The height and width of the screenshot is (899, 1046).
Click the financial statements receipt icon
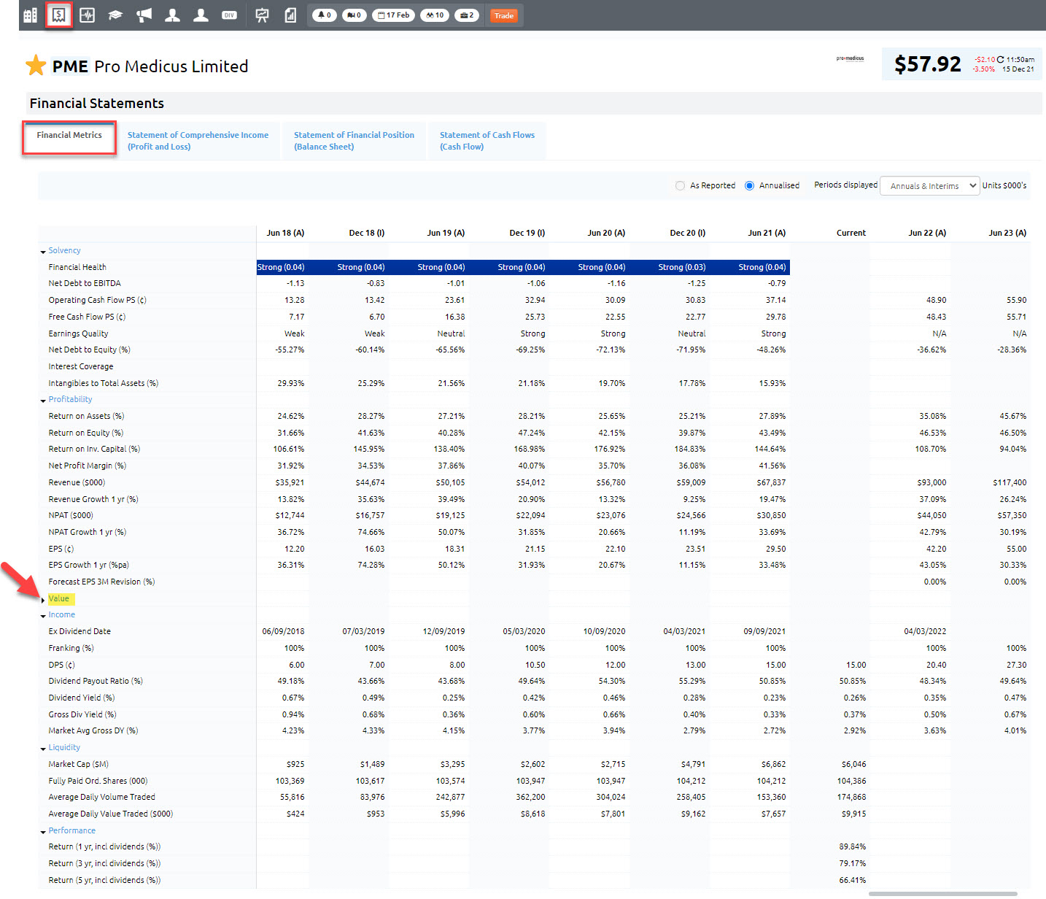(x=58, y=15)
